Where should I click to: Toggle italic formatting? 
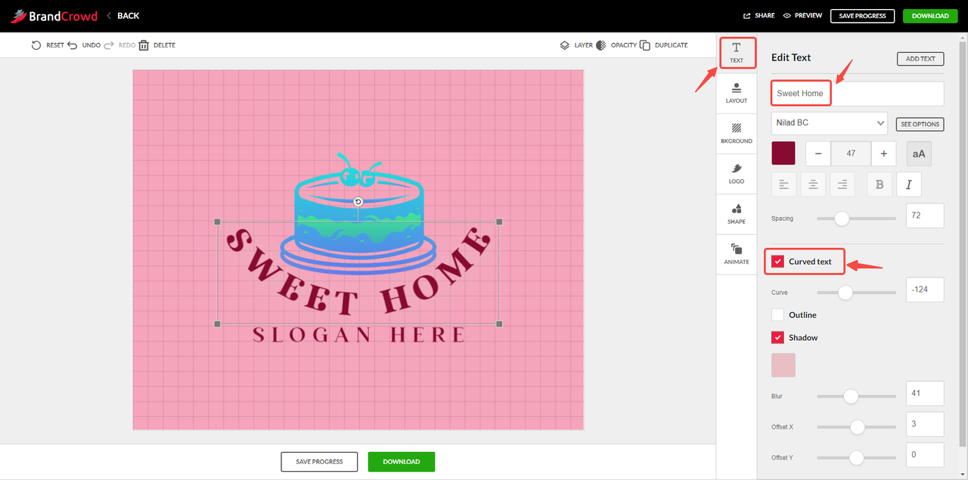909,184
